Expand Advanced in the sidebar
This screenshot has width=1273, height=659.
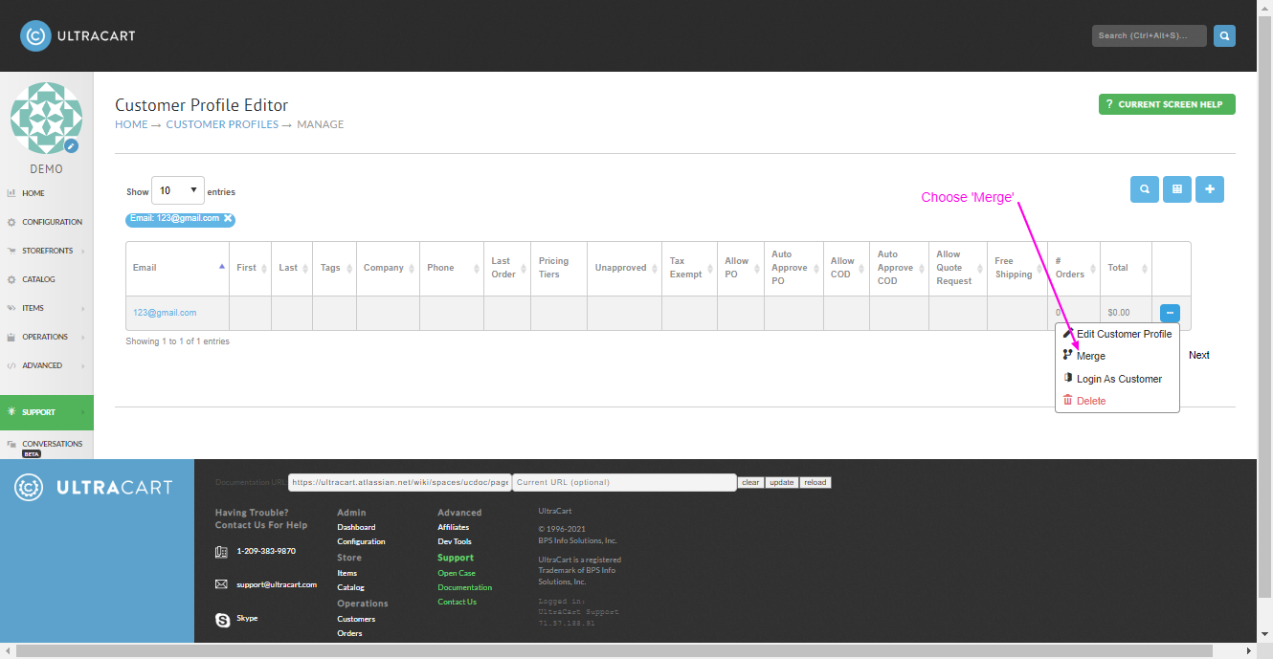point(47,365)
